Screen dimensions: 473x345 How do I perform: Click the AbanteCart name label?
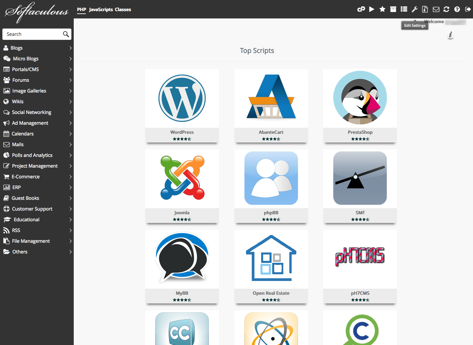[271, 132]
